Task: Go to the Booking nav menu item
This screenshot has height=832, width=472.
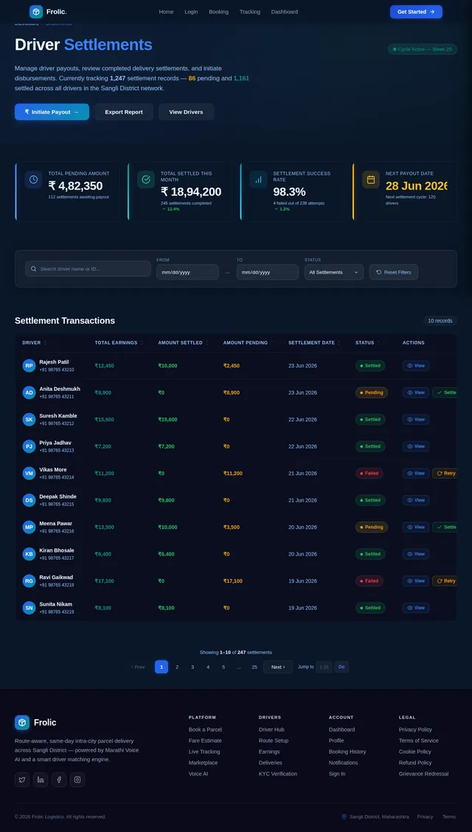Action: (218, 12)
